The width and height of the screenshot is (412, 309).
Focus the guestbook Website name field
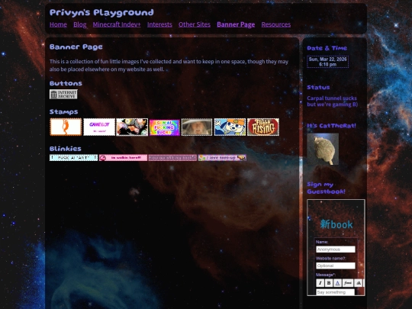click(x=336, y=266)
